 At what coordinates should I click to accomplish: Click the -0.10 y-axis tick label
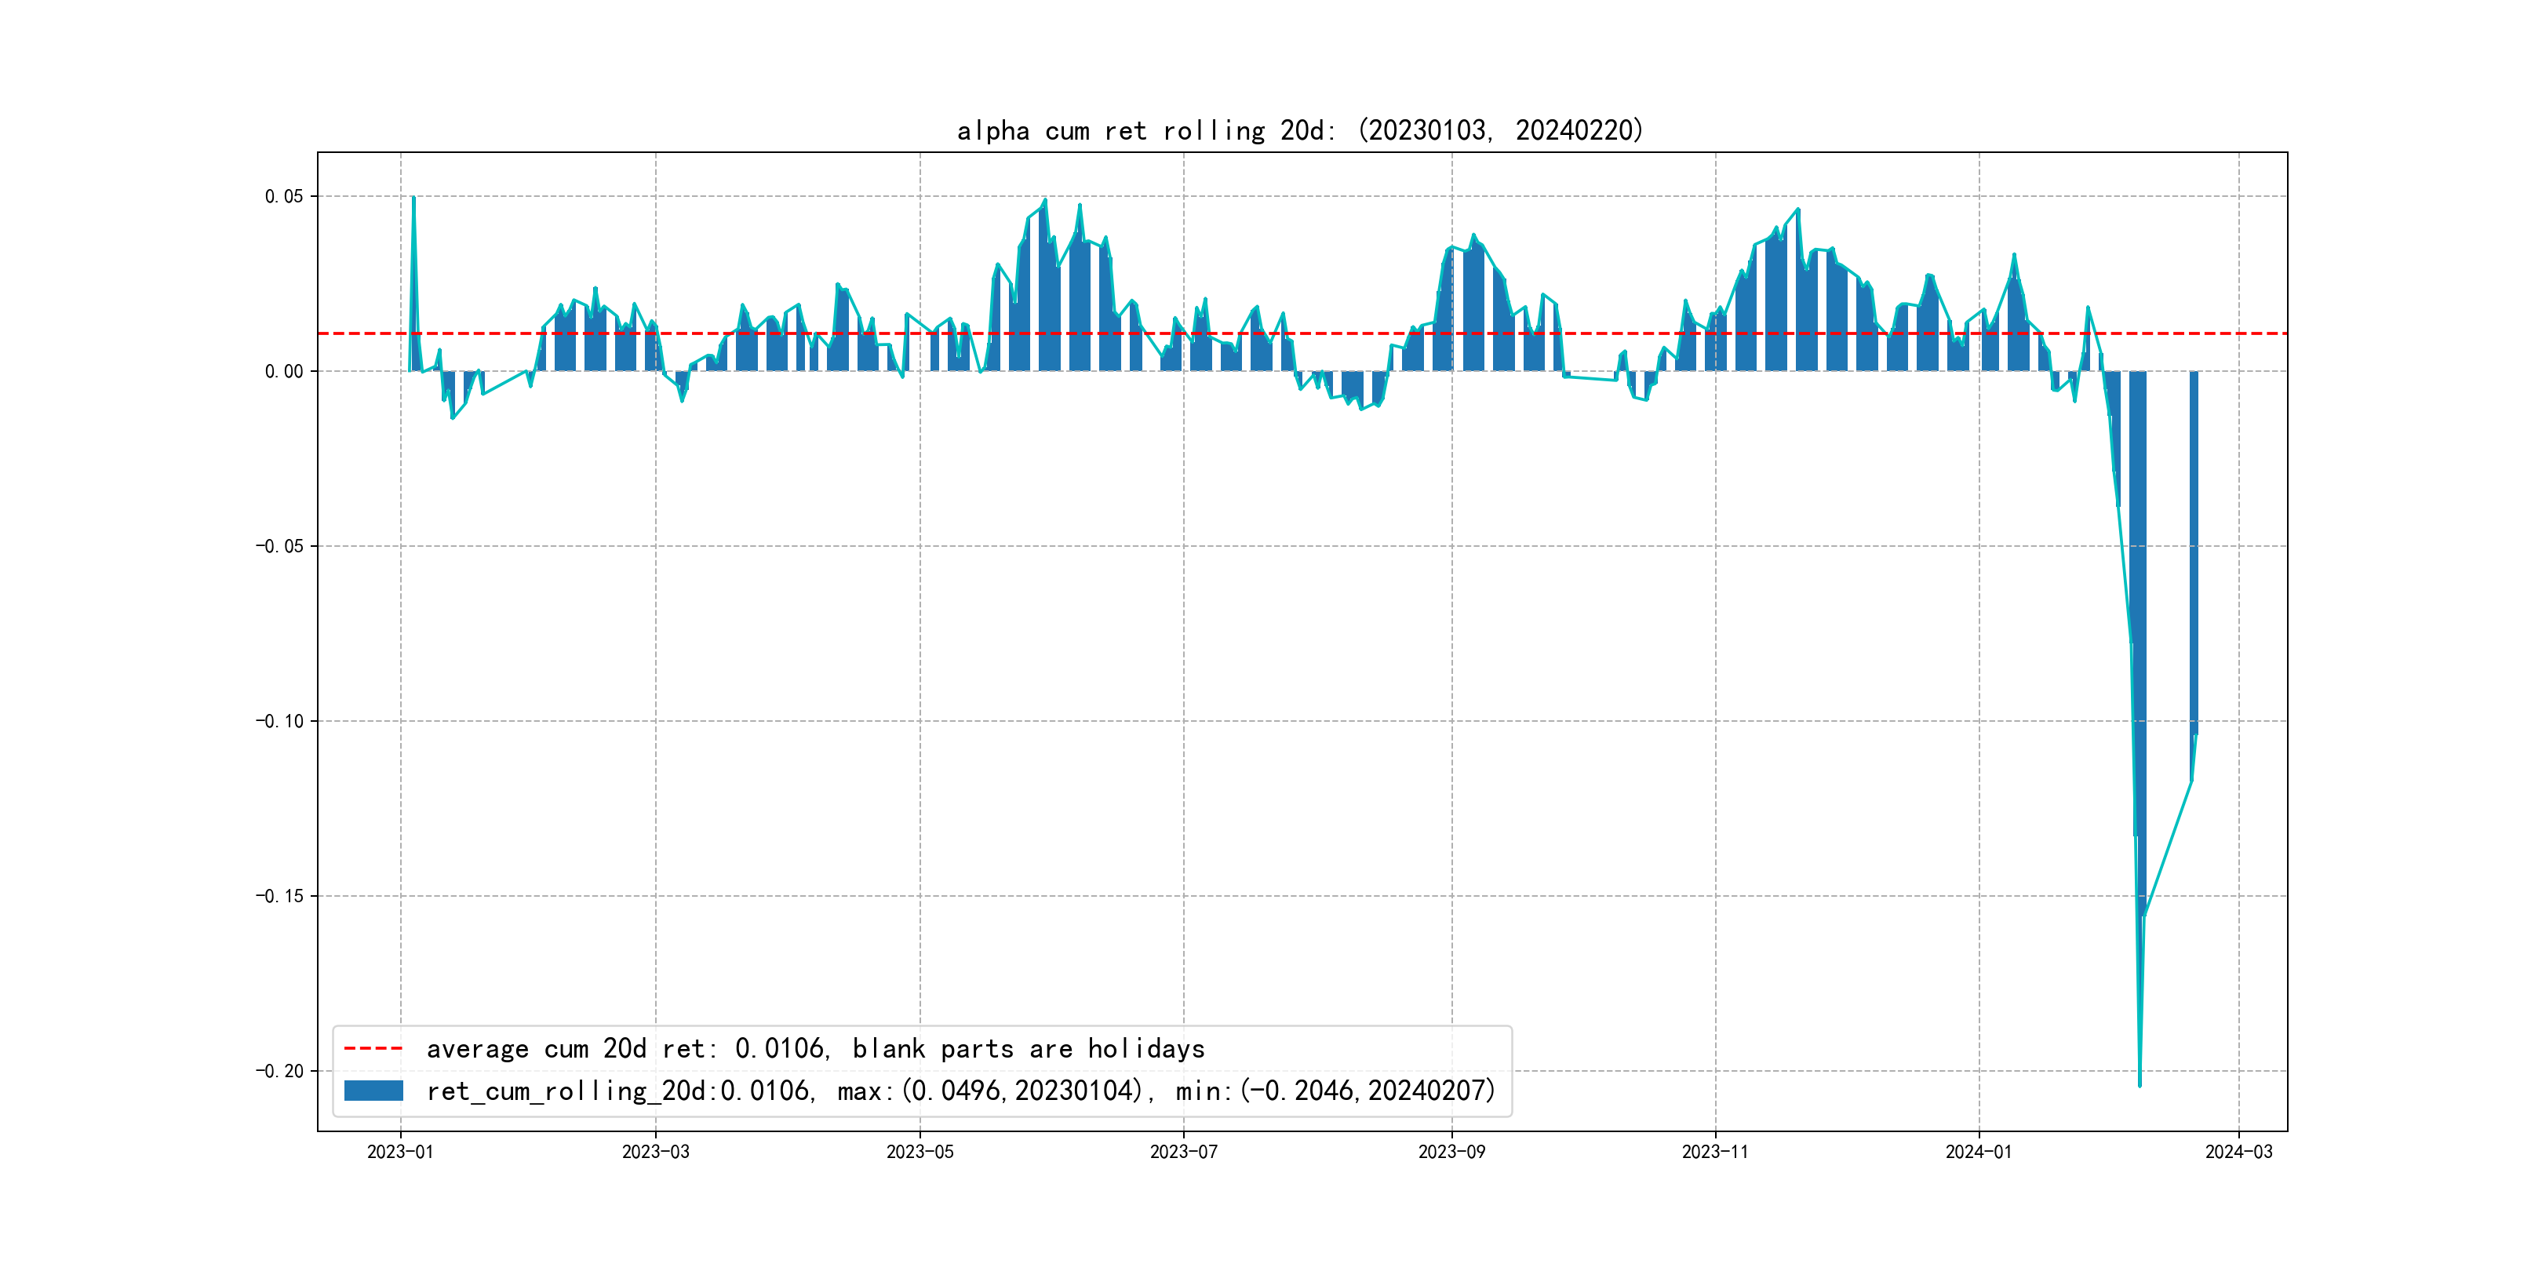click(280, 721)
